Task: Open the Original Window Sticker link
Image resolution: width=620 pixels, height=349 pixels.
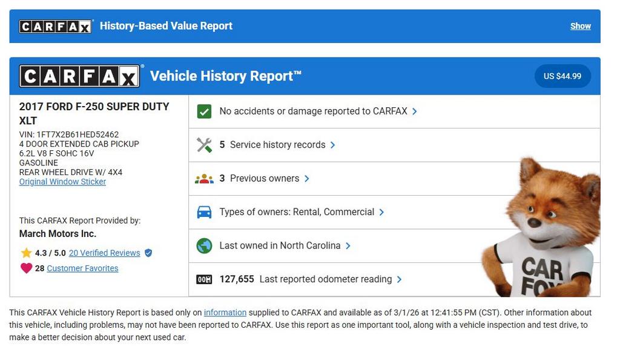Action: click(x=62, y=182)
